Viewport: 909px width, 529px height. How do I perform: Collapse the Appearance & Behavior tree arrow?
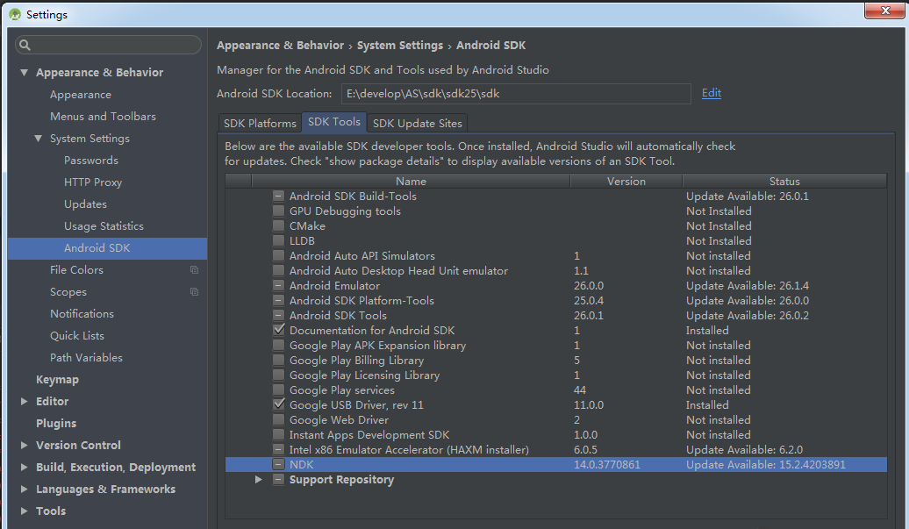pos(24,73)
